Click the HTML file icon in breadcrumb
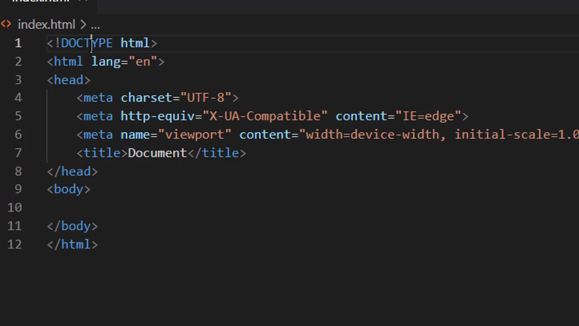 pyautogui.click(x=6, y=24)
